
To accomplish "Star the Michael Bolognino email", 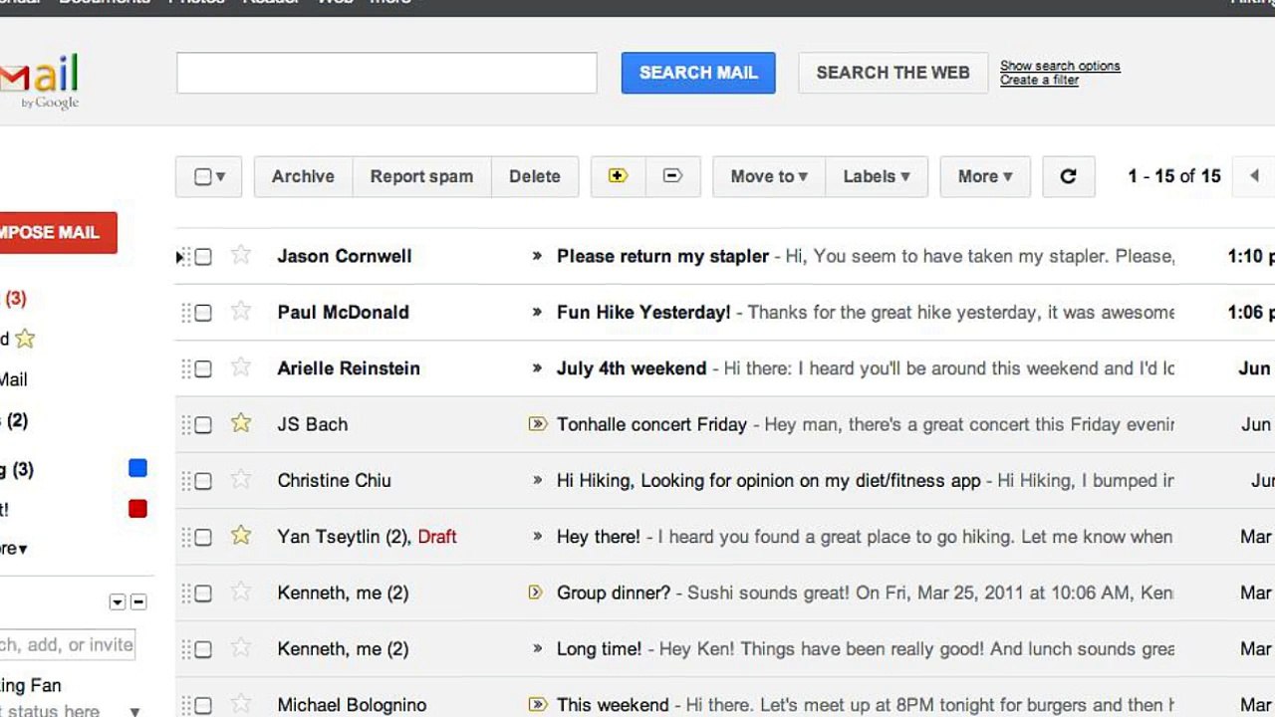I will [x=241, y=704].
